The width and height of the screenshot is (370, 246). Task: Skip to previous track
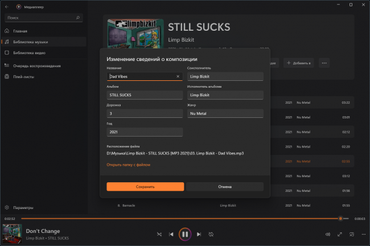171,235
